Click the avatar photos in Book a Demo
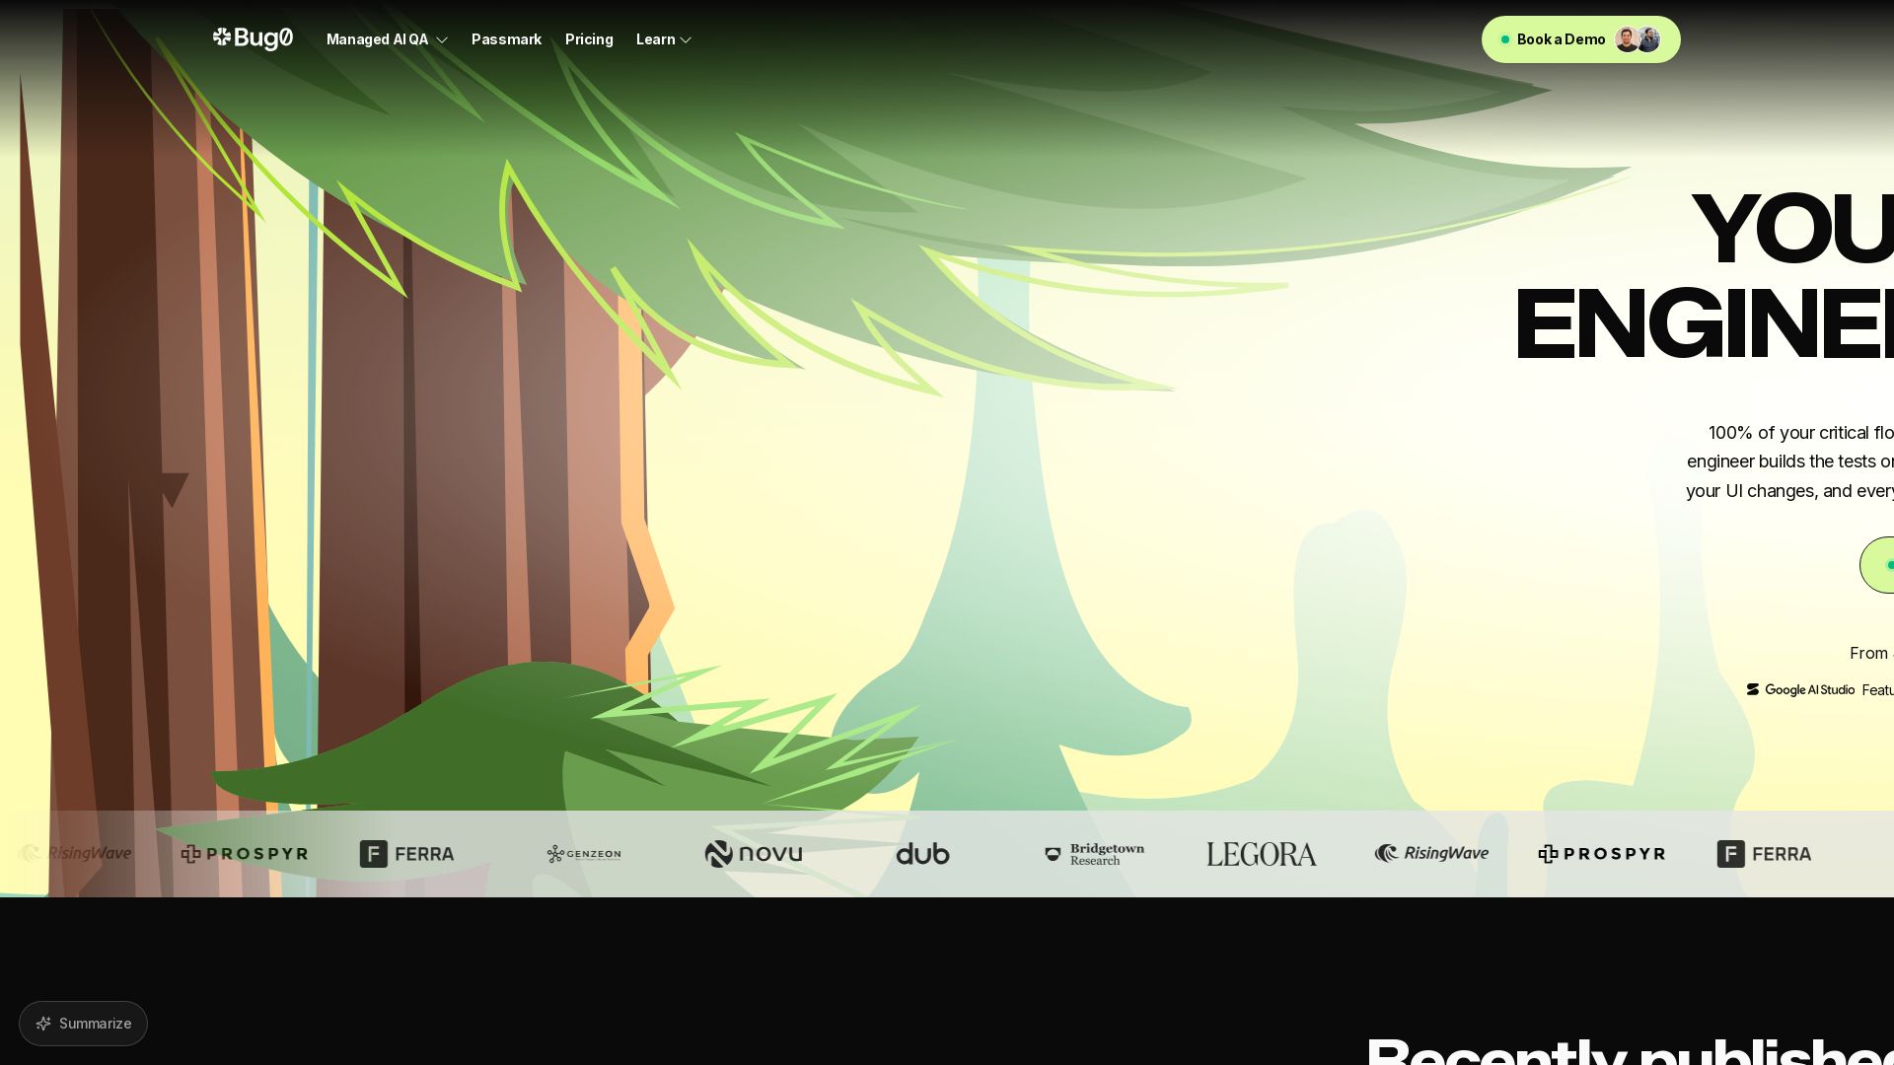The height and width of the screenshot is (1065, 1894). click(1638, 39)
